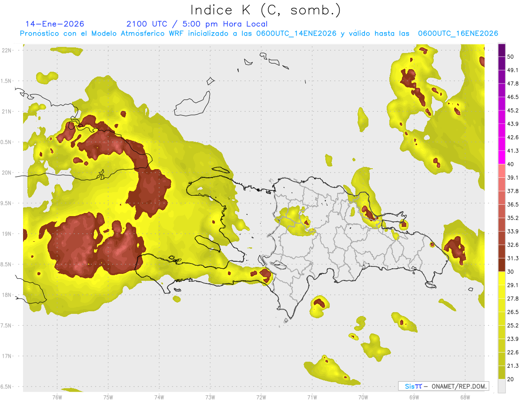Viewport: 522px width, 403px height.
Task: Click the "33.9" legend value
Action: pos(513,231)
